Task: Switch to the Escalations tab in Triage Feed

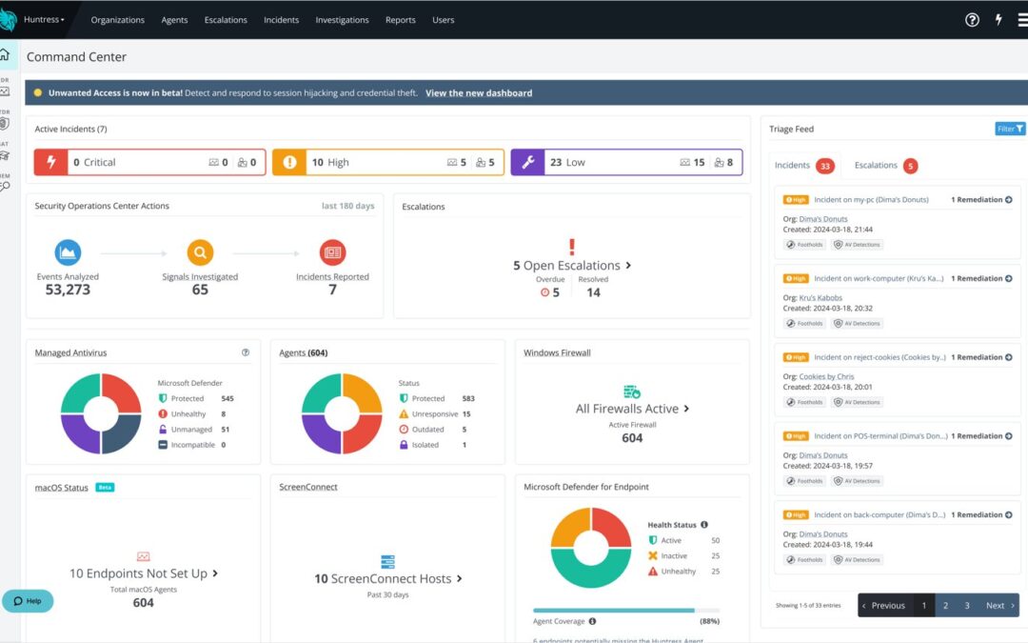Action: point(886,166)
